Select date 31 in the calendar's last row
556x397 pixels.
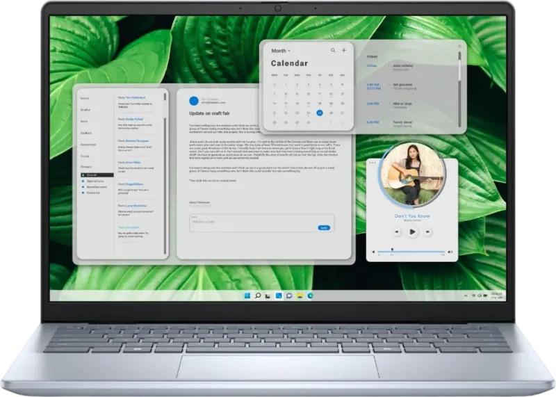coord(308,122)
